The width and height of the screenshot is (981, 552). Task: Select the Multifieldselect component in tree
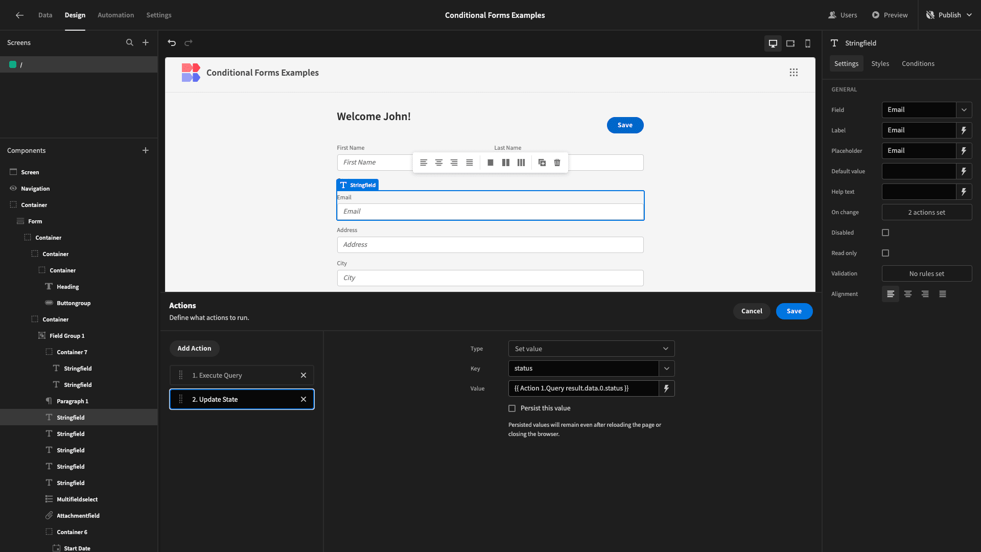pos(77,499)
